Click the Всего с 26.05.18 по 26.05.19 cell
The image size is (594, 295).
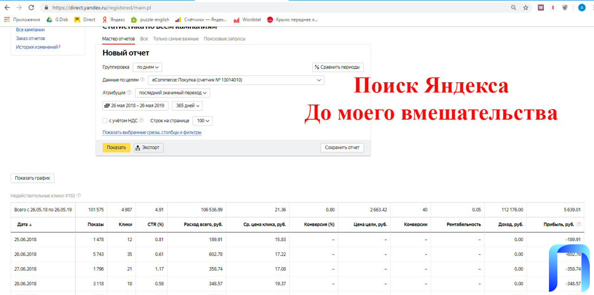click(43, 210)
